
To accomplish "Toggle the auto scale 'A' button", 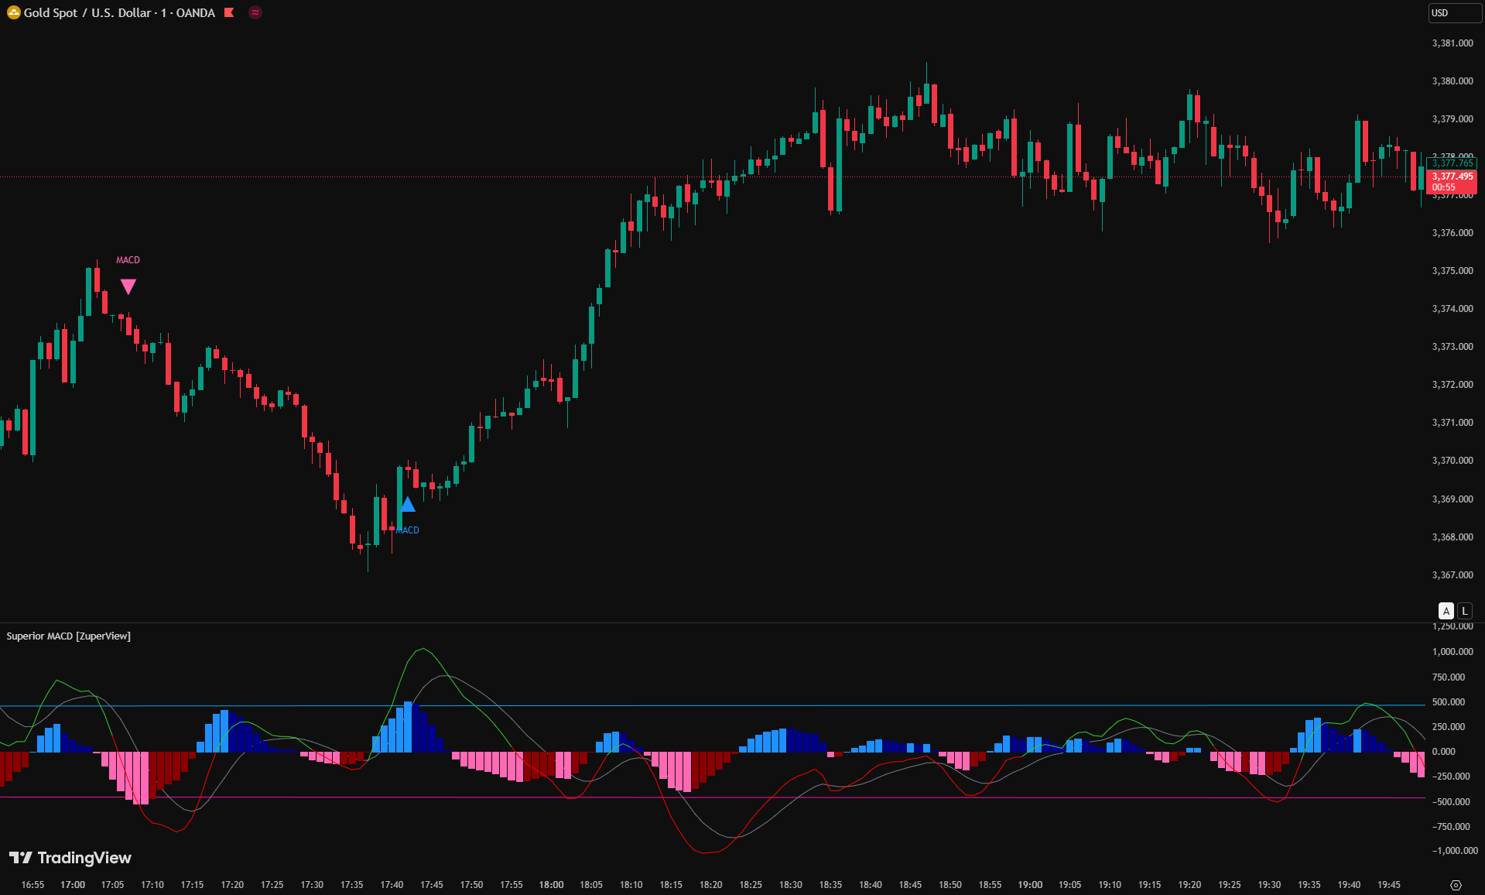I will 1446,611.
